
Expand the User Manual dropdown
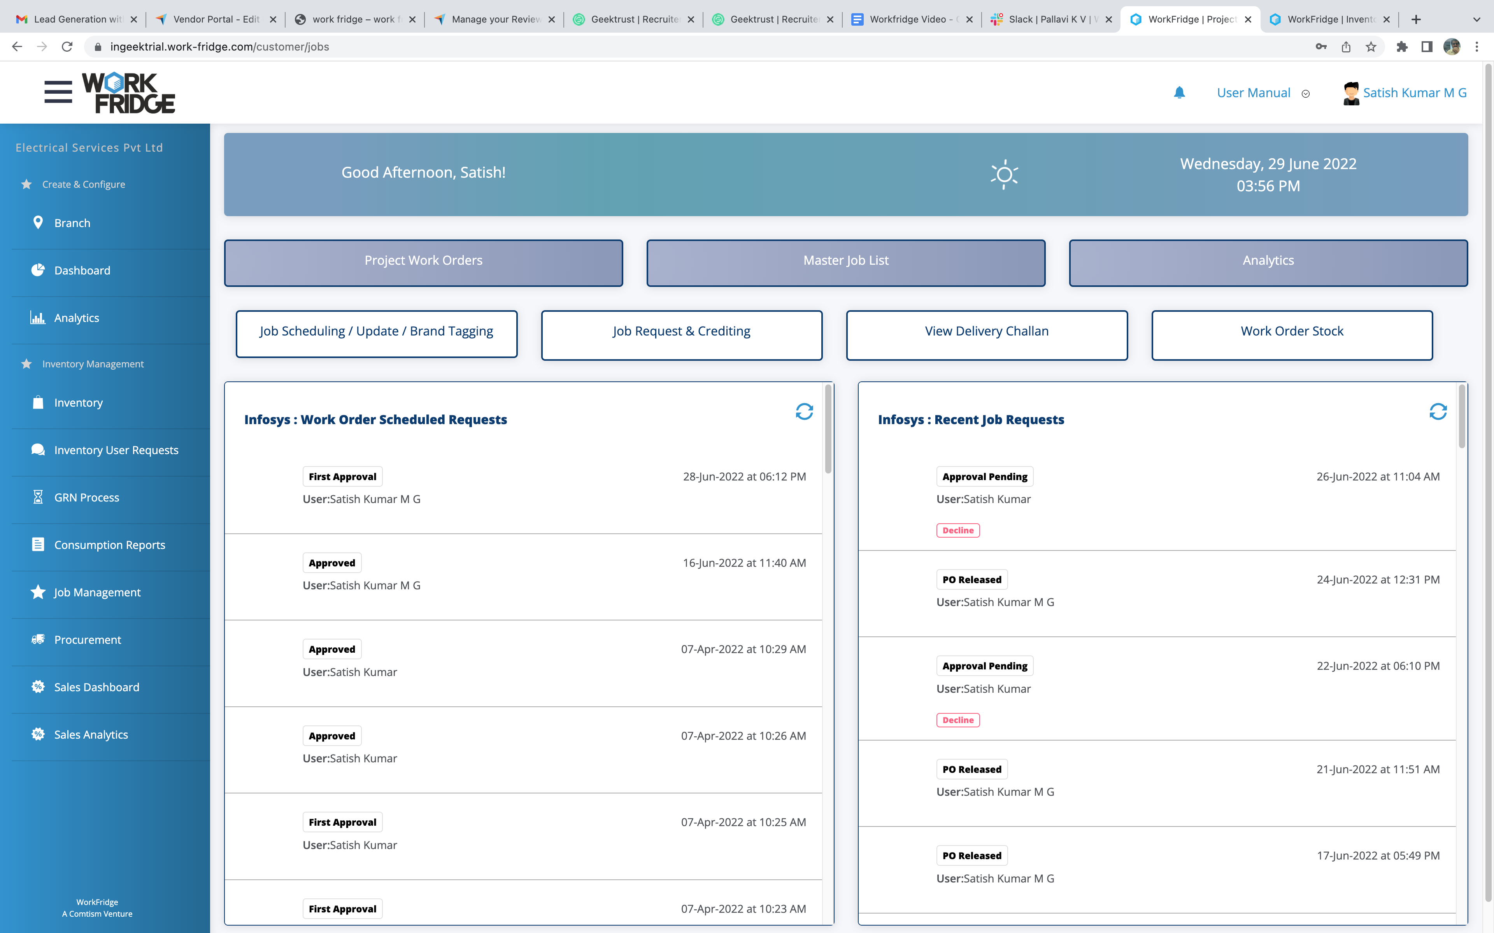click(x=1306, y=94)
